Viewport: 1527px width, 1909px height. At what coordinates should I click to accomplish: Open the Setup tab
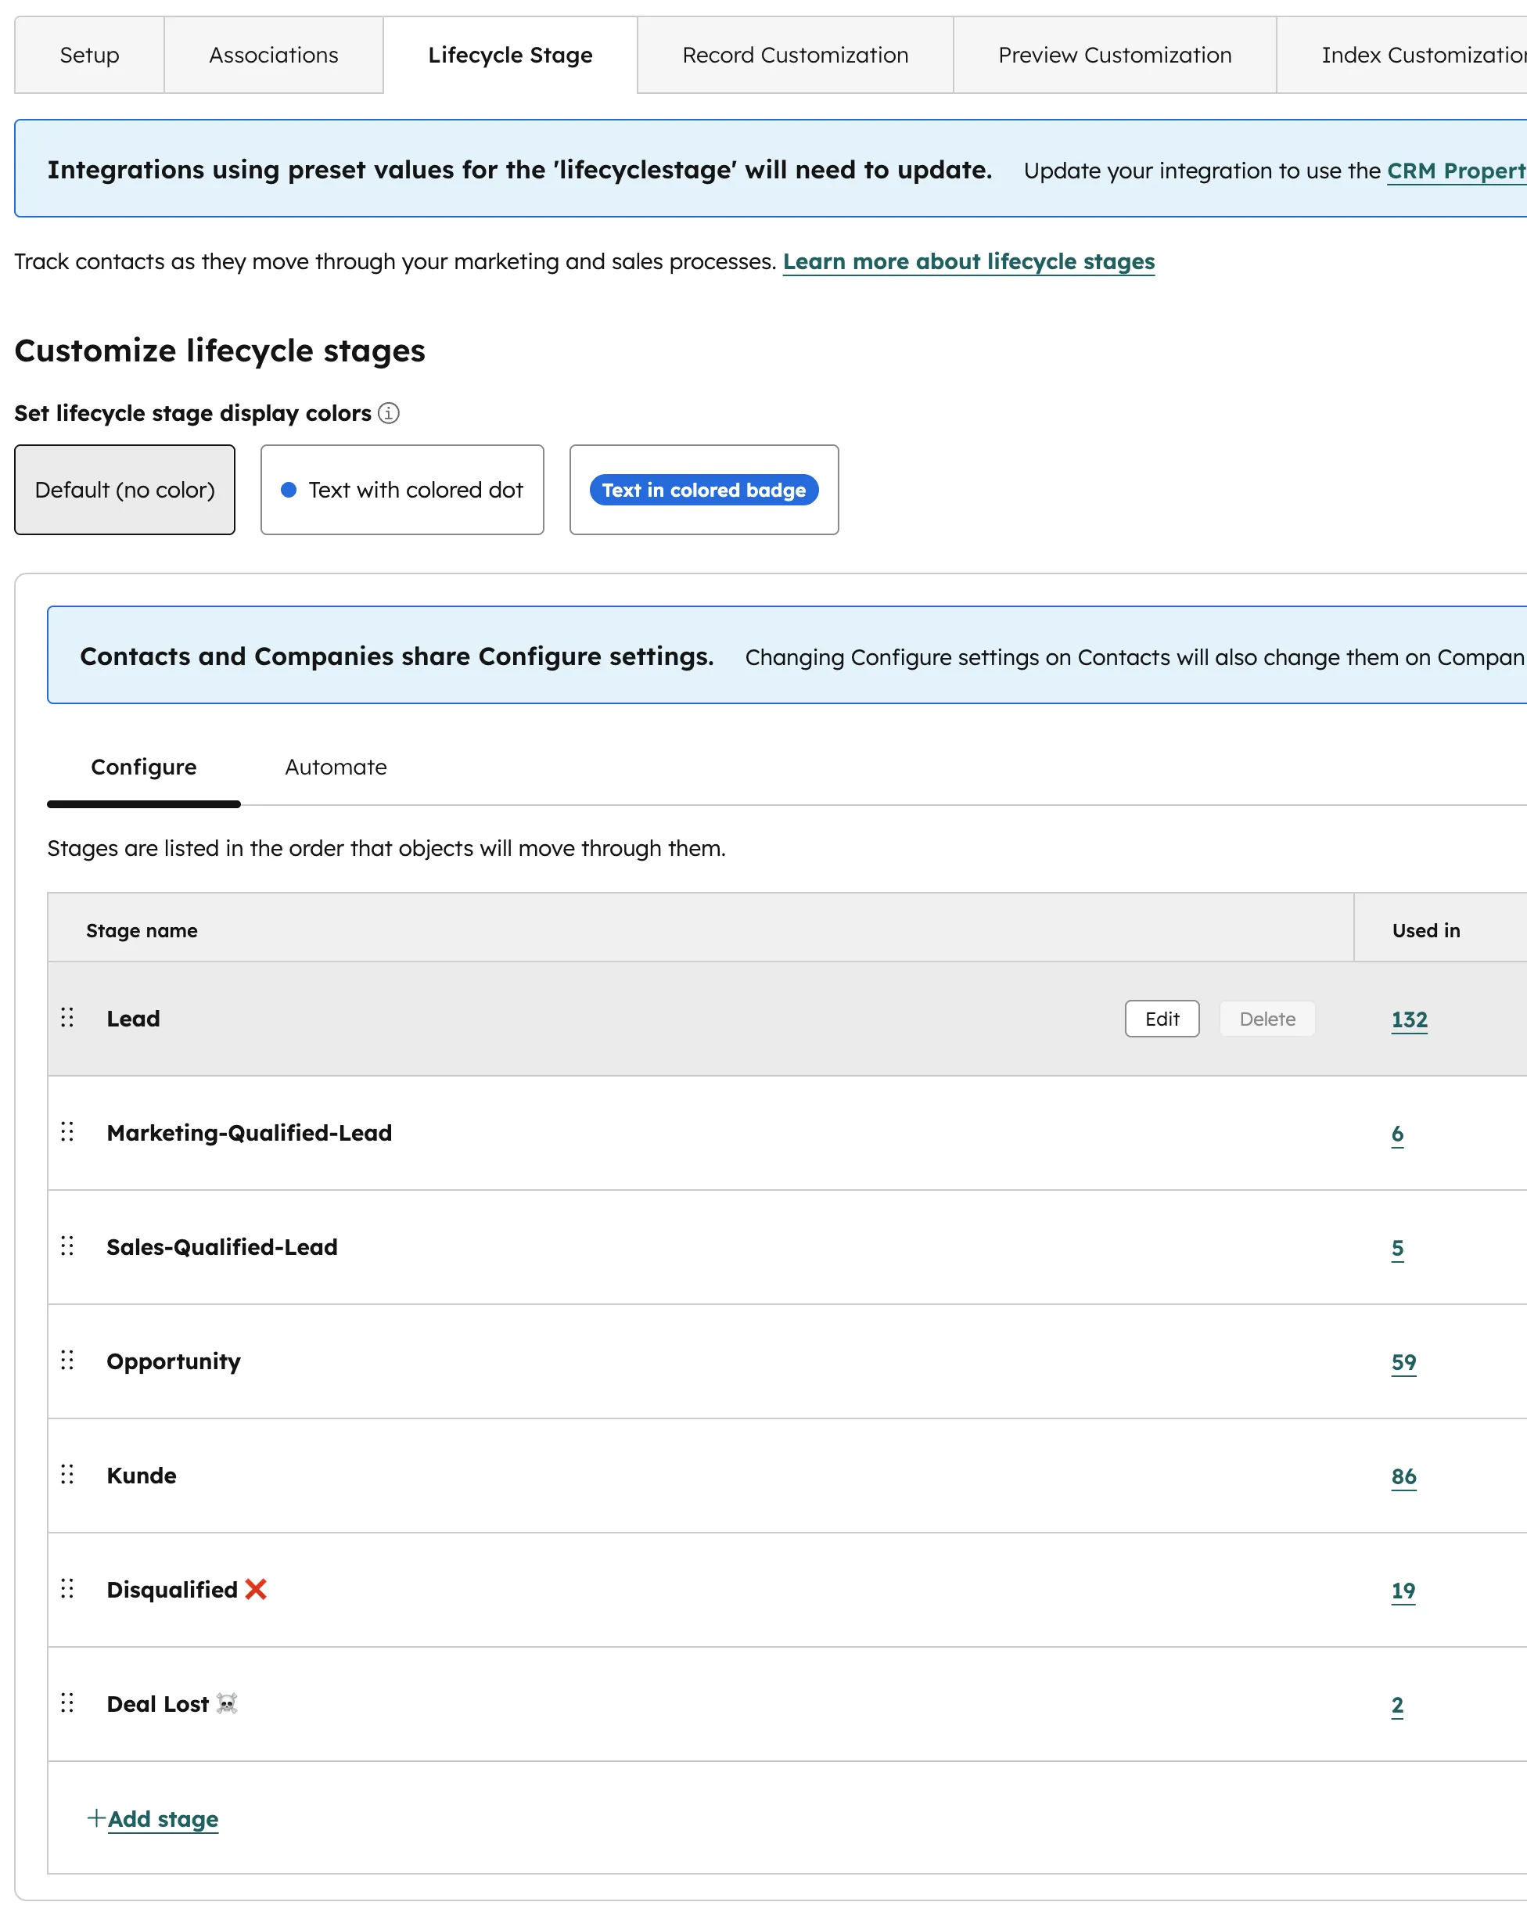(88, 55)
